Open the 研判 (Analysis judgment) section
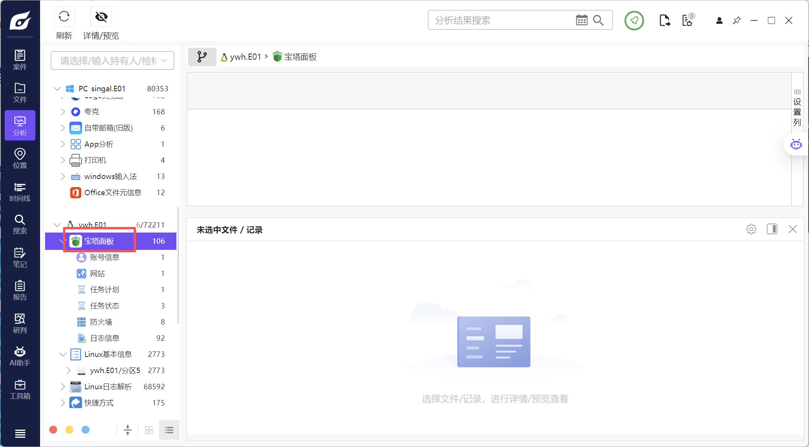This screenshot has width=809, height=447. [20, 323]
